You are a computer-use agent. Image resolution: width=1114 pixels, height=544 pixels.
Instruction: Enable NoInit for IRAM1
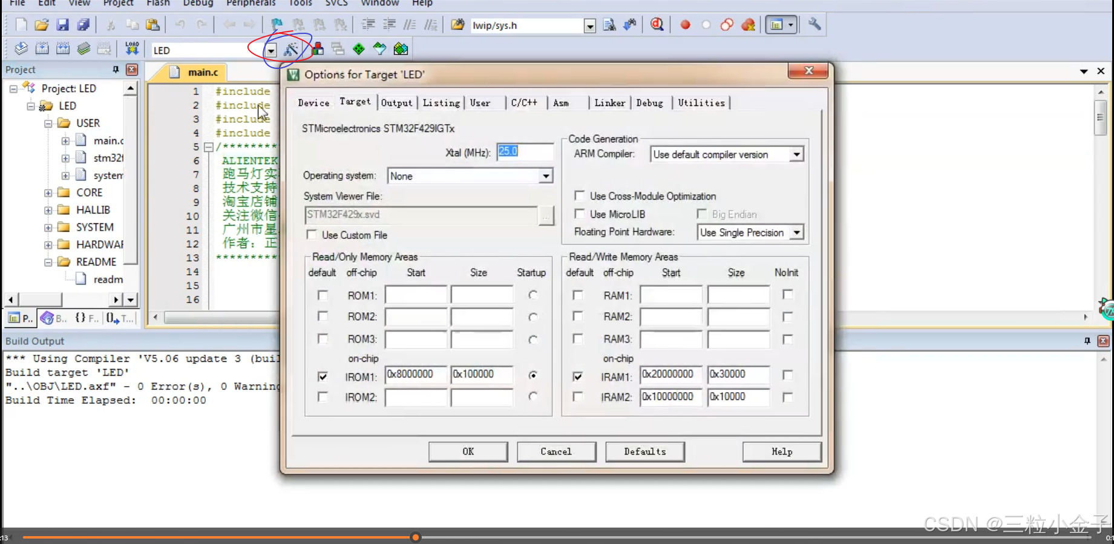pos(787,375)
